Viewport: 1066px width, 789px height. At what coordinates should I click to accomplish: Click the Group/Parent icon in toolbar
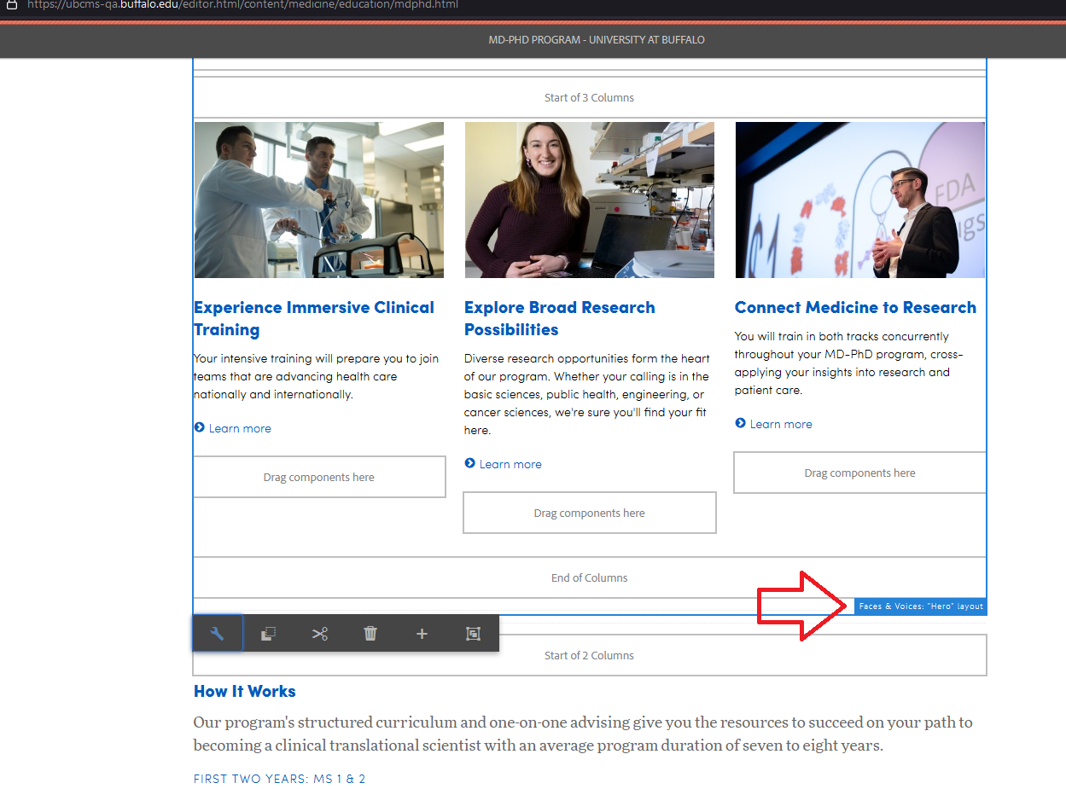[x=473, y=634]
